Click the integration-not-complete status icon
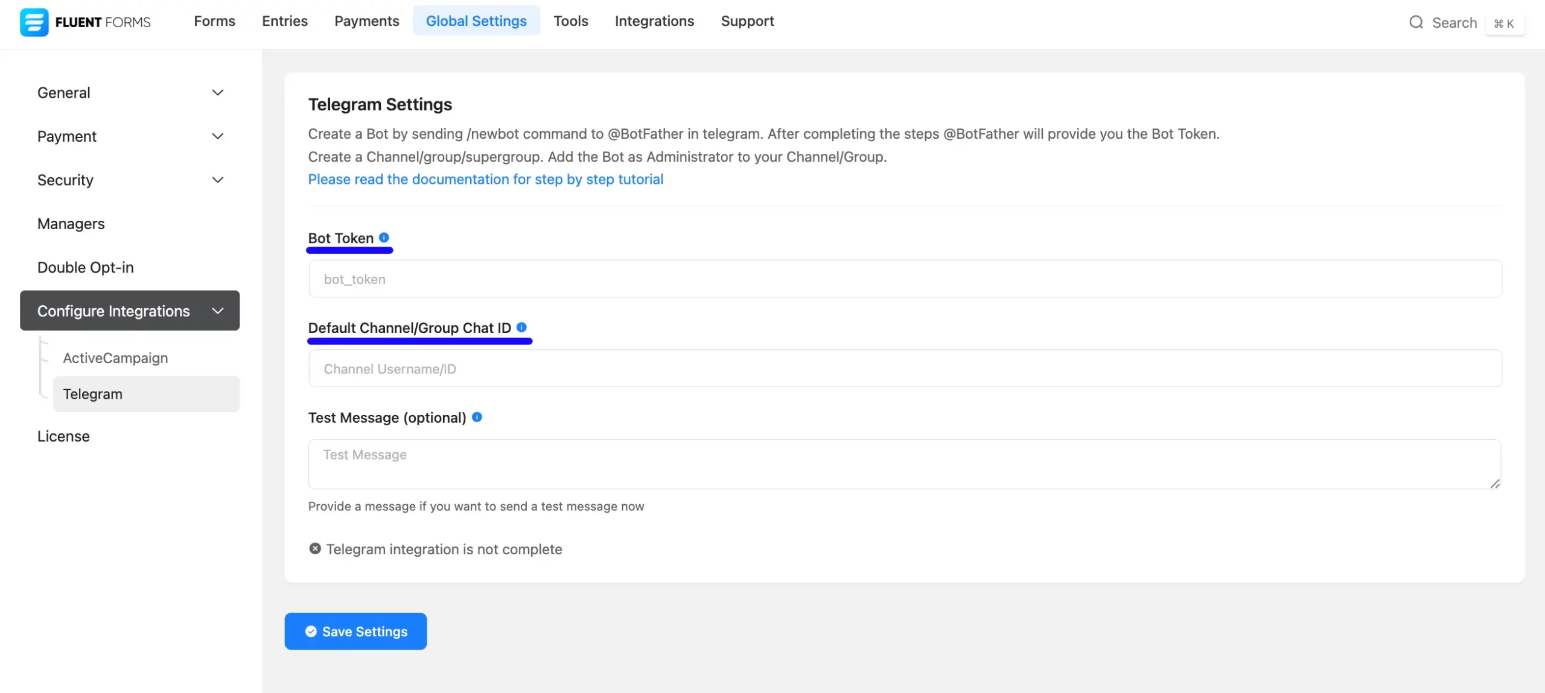 [x=315, y=549]
